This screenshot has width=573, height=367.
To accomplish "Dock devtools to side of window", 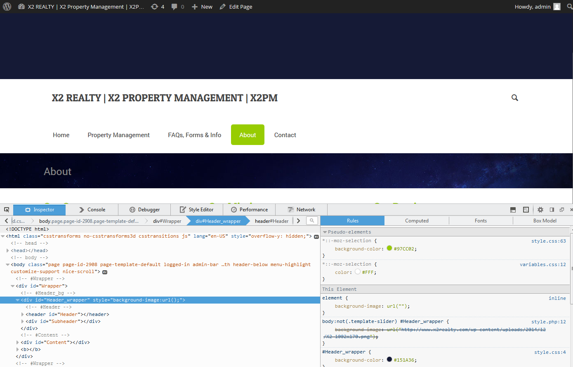I will [x=552, y=210].
